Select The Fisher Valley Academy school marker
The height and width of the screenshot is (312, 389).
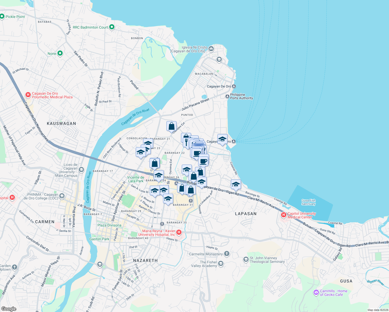pos(221,263)
